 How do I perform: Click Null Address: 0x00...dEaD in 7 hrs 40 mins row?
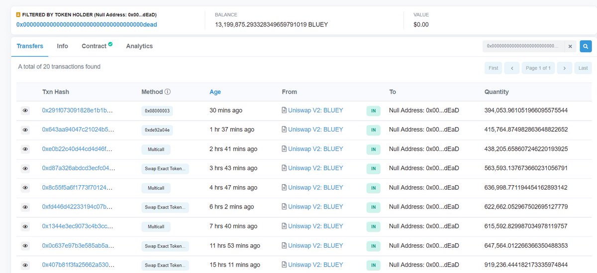(x=424, y=226)
